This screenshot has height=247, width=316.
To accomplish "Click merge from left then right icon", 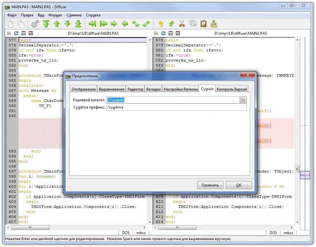I will click(x=135, y=24).
